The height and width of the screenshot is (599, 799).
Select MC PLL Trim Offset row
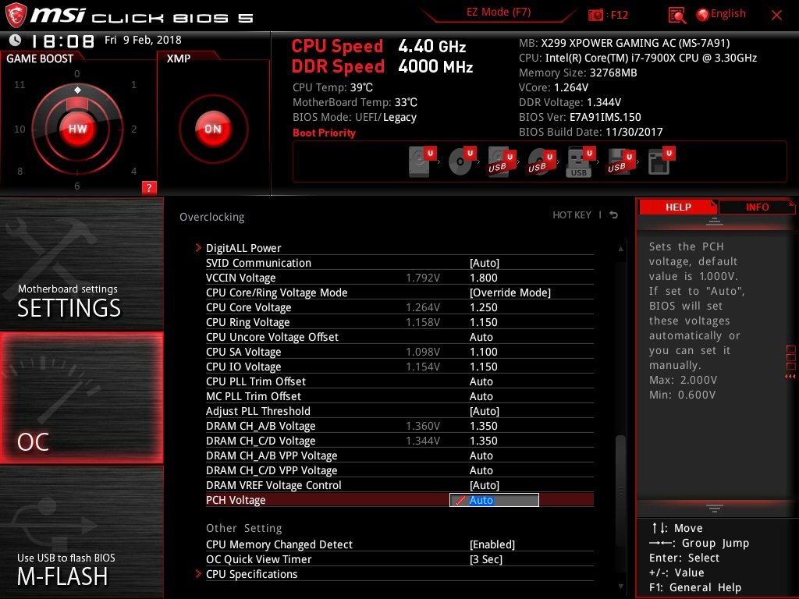pos(399,395)
